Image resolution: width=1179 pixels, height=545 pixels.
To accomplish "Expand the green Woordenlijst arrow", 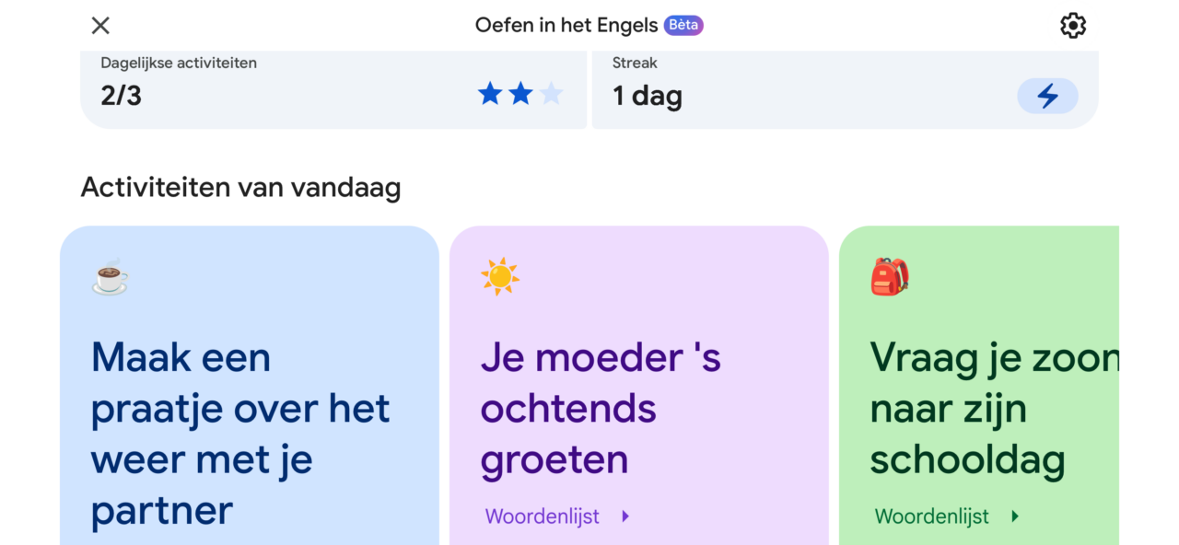I will click(1015, 516).
